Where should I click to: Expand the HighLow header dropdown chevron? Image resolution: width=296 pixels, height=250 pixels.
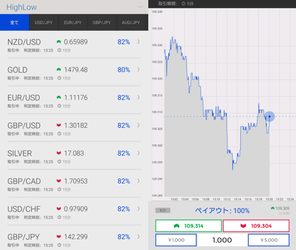click(x=140, y=7)
